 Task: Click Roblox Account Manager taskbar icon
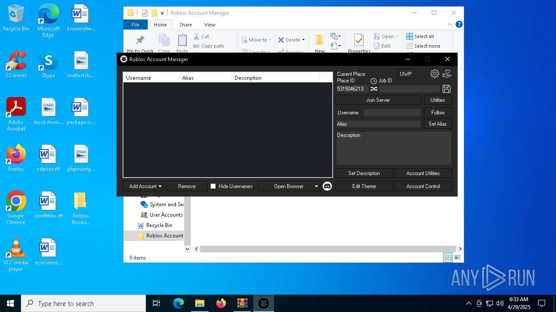(x=264, y=303)
